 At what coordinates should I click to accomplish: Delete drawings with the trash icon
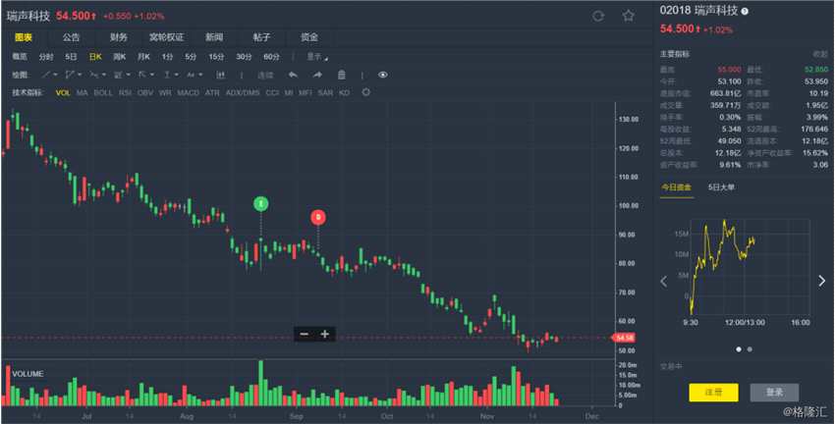341,75
